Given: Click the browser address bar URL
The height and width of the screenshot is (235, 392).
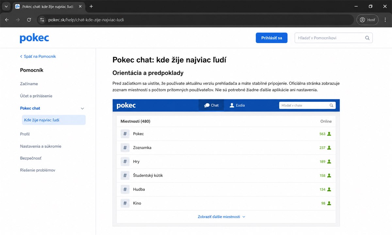Looking at the screenshot, I should coord(86,20).
